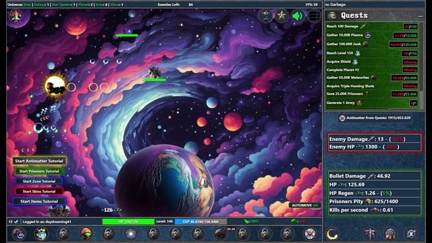Click the no Garbage. message bar

(374, 5)
